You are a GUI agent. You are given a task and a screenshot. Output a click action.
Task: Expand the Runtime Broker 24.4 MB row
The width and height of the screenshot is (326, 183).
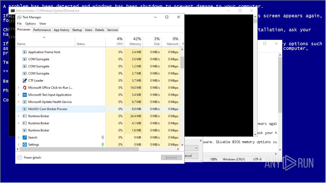click(x=18, y=116)
